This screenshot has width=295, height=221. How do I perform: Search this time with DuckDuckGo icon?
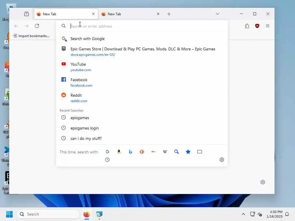click(x=142, y=152)
